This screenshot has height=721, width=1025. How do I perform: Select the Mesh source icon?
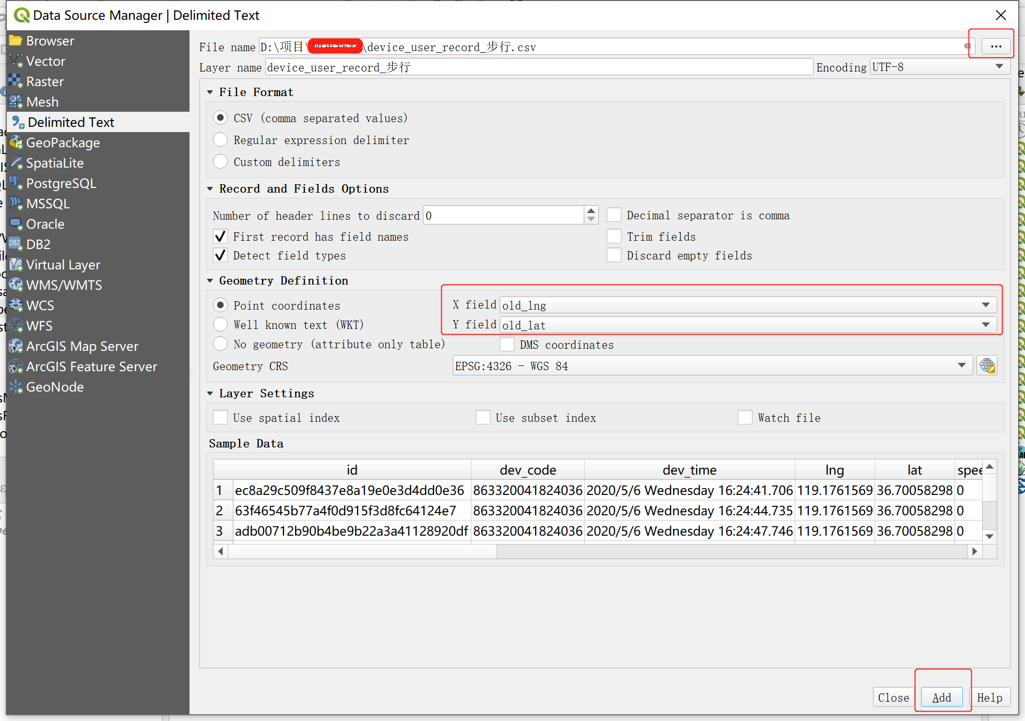[16, 101]
